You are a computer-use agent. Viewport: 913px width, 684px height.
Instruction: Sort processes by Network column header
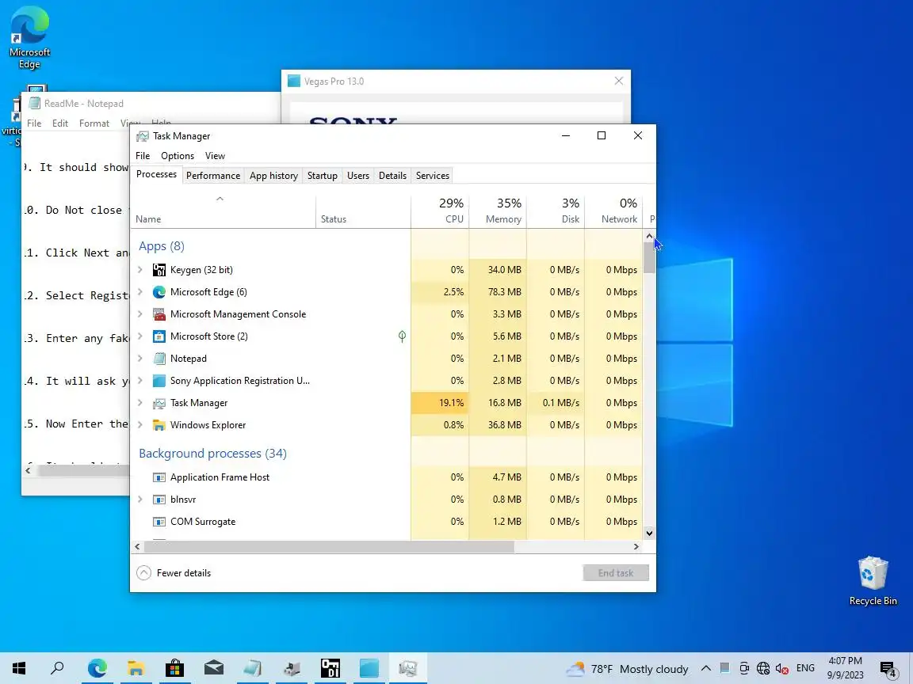click(x=613, y=211)
